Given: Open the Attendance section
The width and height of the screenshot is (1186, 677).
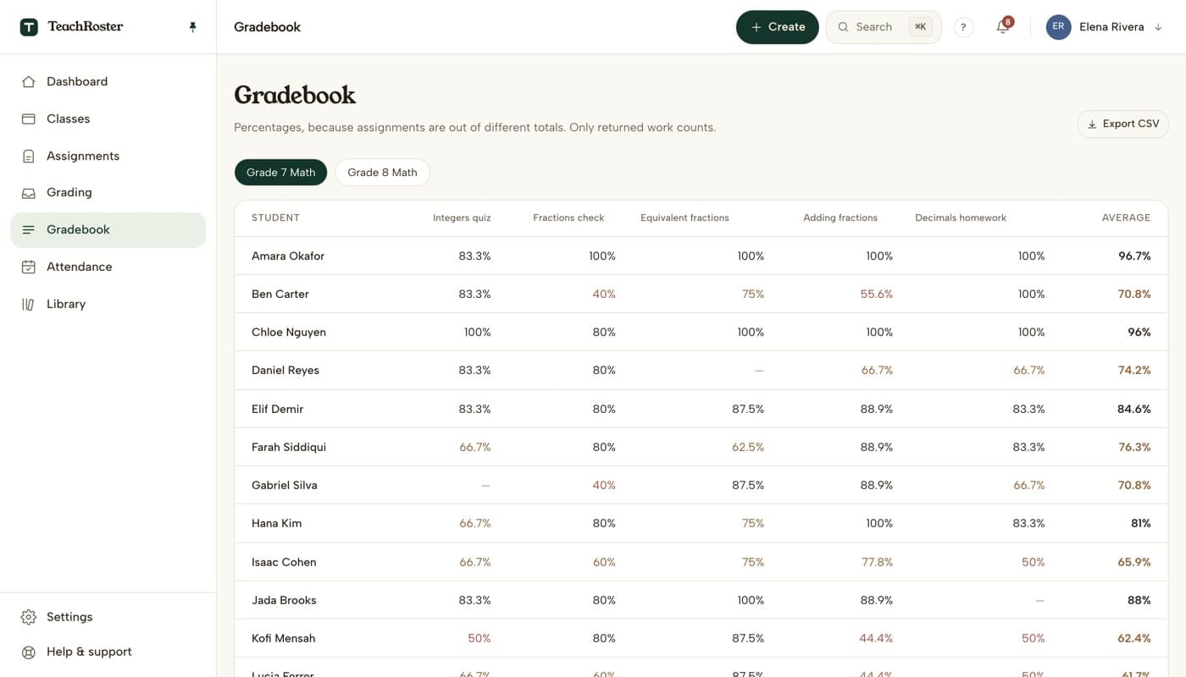Looking at the screenshot, I should [x=108, y=267].
